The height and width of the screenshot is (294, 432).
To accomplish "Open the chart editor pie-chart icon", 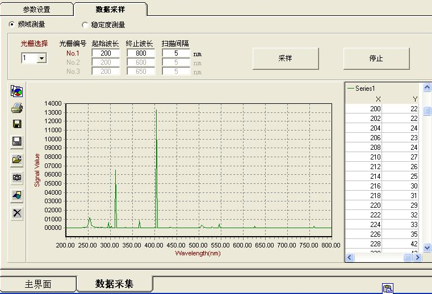I will 17,91.
